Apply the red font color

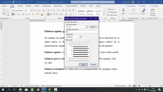(x=42, y=14)
